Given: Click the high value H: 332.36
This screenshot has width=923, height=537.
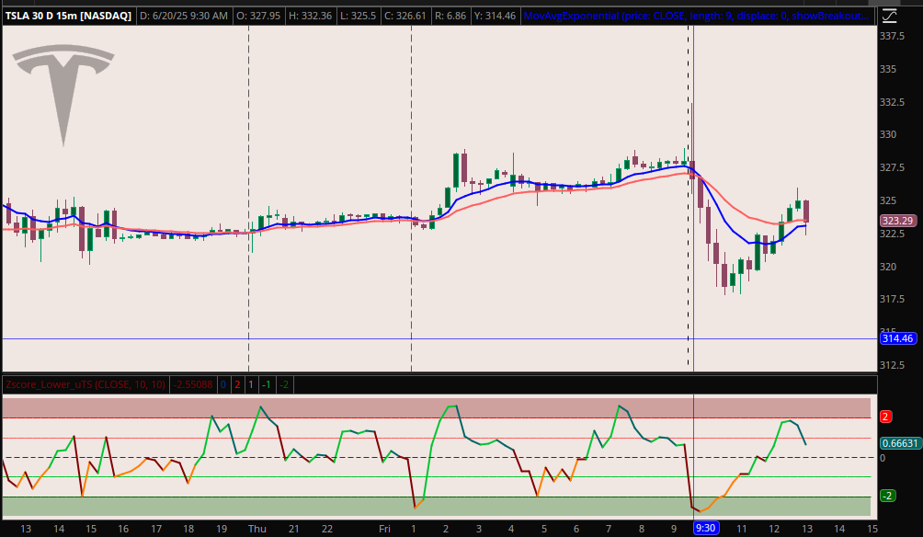Looking at the screenshot, I should tap(310, 16).
